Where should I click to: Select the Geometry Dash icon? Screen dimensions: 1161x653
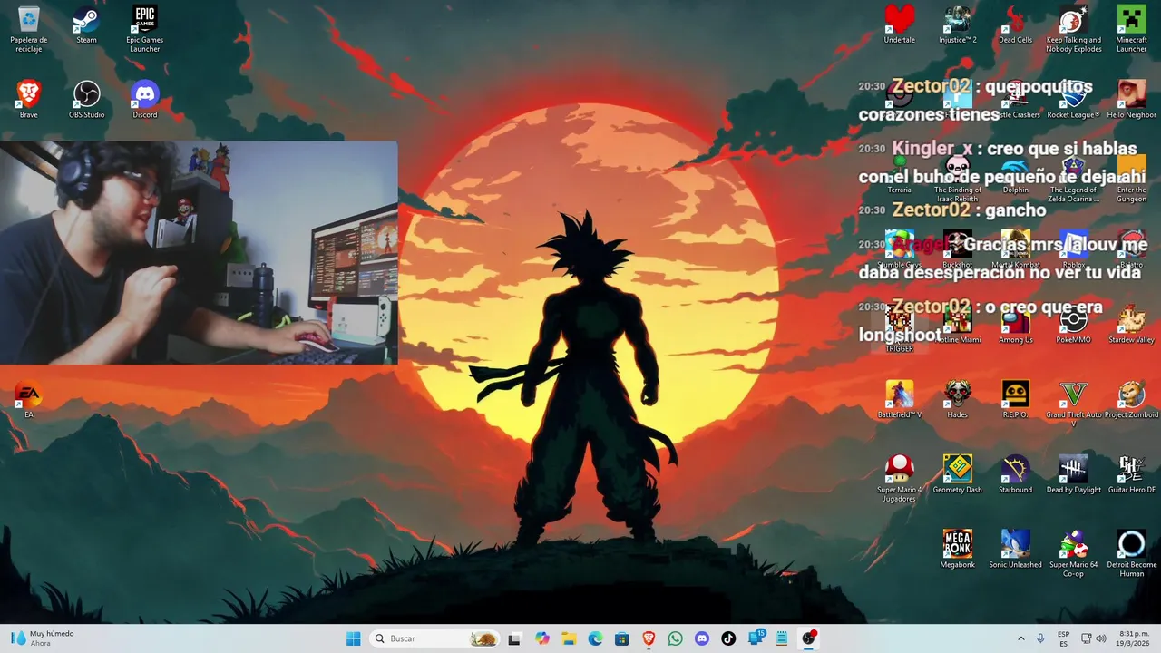click(x=957, y=475)
